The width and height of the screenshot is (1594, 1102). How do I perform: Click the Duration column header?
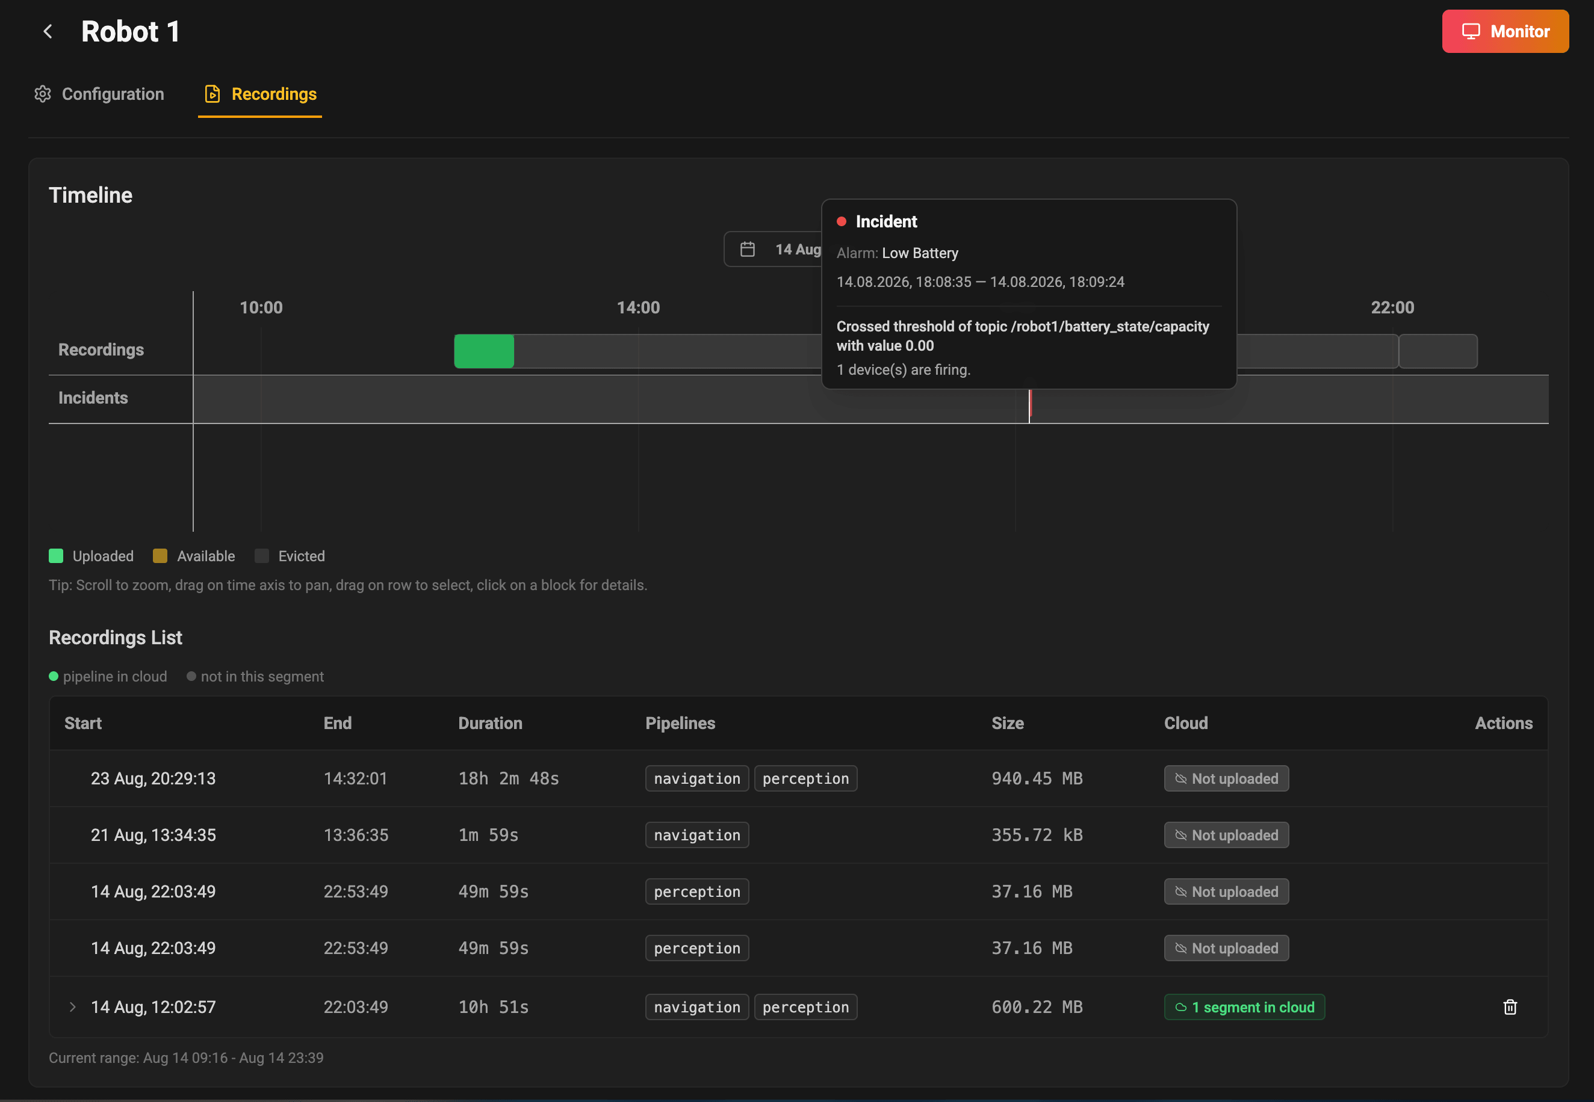click(x=490, y=723)
